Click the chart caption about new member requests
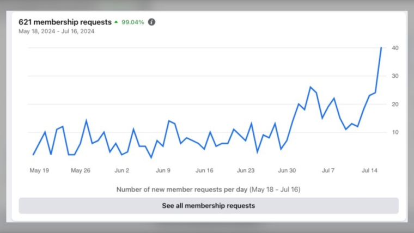This screenshot has width=414, height=233. click(x=208, y=189)
